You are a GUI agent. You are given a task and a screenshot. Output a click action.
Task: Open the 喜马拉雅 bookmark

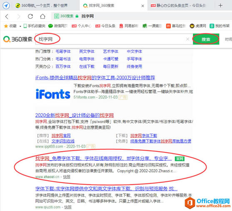pyautogui.click(x=176, y=26)
